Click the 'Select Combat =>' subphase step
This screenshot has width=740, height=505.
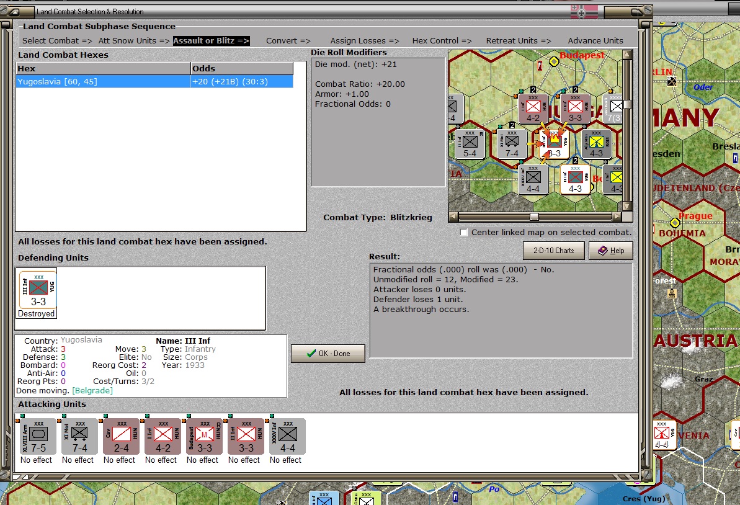pyautogui.click(x=57, y=40)
